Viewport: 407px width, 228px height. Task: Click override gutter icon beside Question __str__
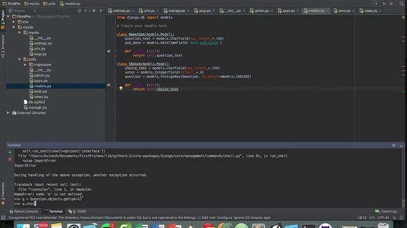tap(109, 51)
